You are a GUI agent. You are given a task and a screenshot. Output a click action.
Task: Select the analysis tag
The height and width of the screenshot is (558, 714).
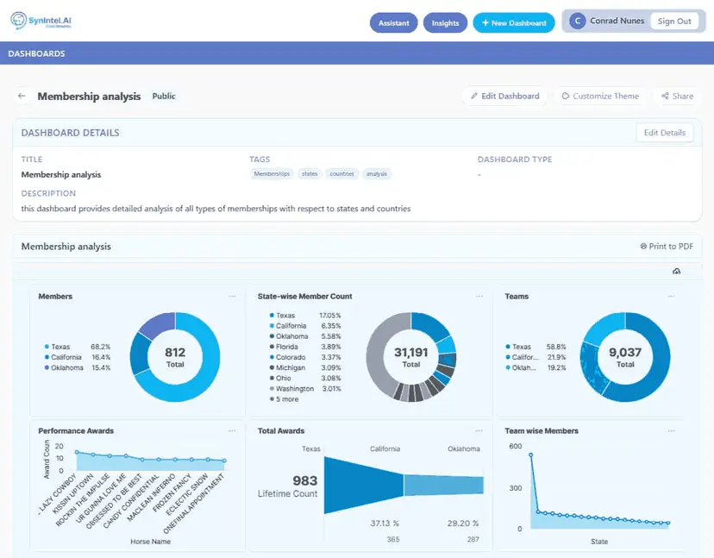377,174
